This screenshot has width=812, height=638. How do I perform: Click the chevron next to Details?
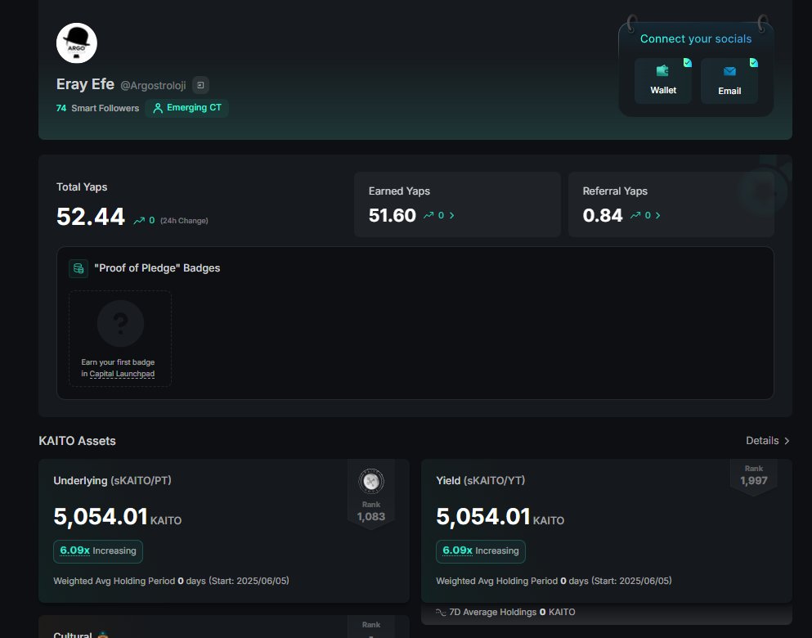(787, 441)
